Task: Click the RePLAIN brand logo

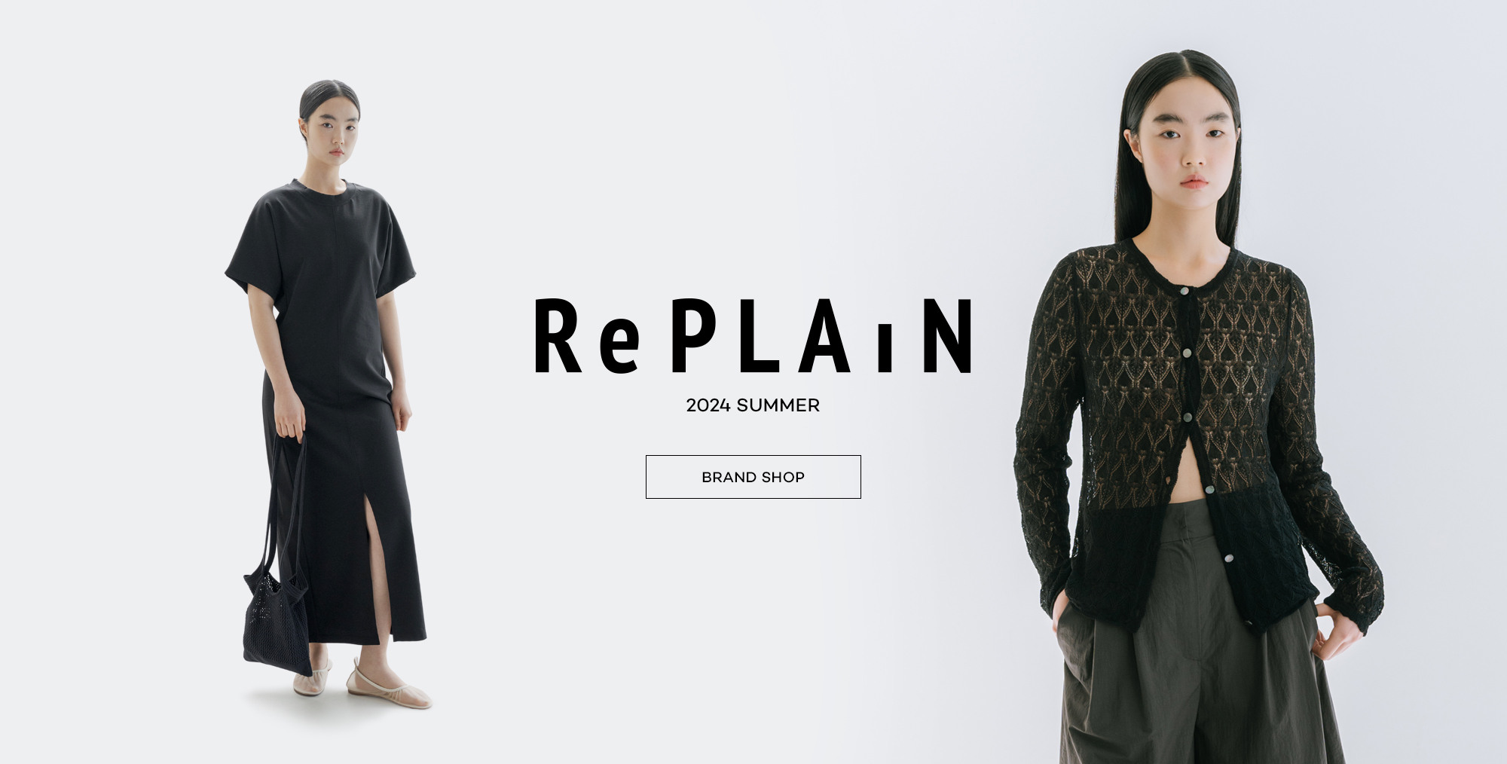Action: (753, 337)
